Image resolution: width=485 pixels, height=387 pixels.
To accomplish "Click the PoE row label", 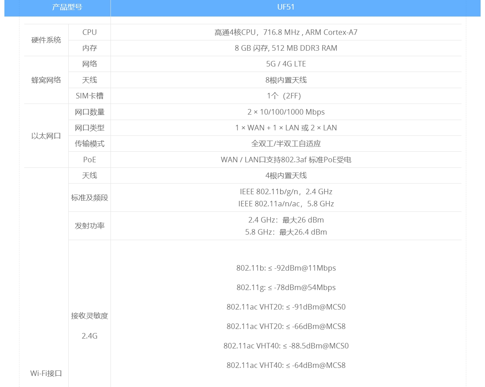I will (90, 160).
